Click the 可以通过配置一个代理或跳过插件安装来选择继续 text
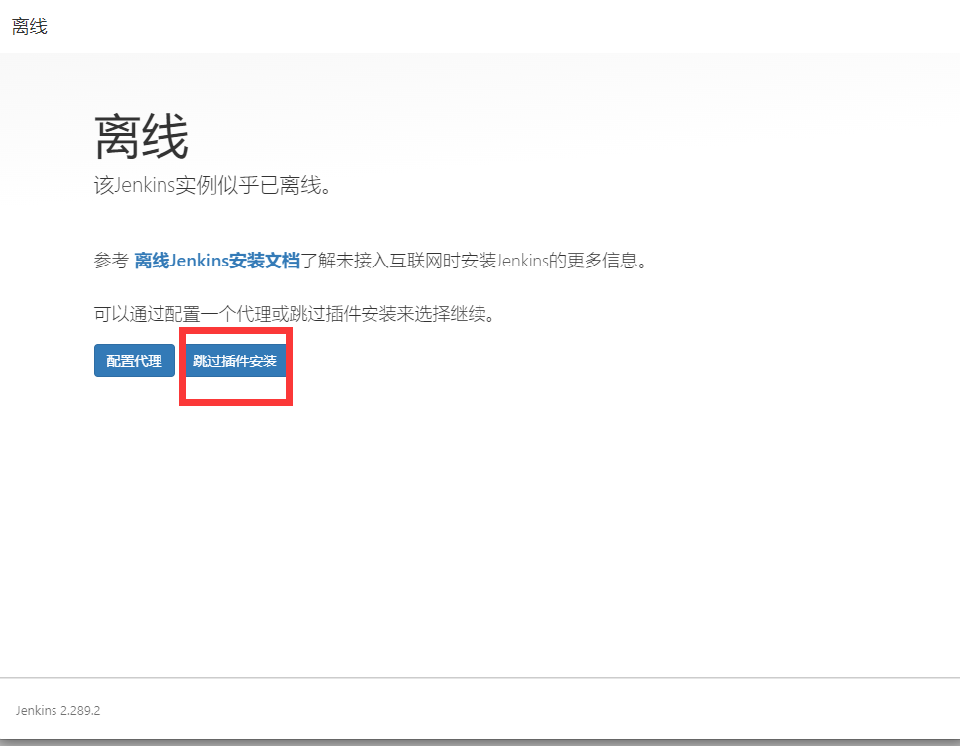 pos(294,314)
